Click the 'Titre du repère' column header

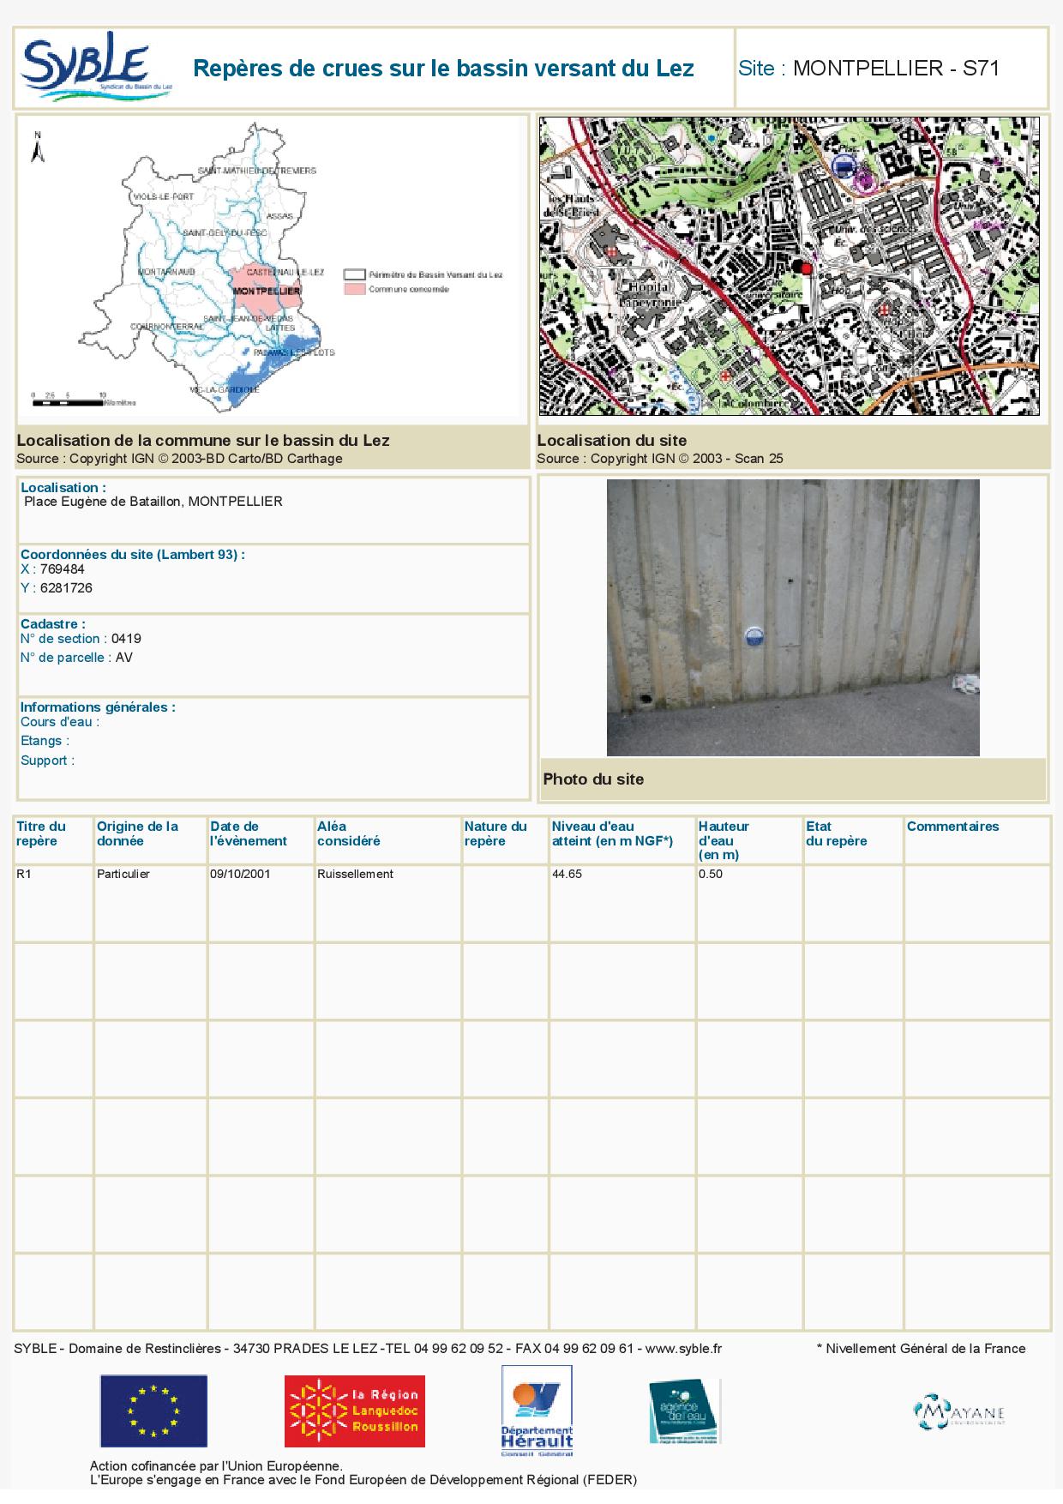(x=41, y=833)
